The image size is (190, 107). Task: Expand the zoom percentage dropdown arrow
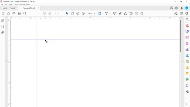pyautogui.click(x=94, y=13)
